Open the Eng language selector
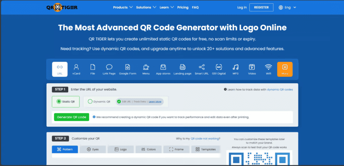This screenshot has height=166, width=344. point(288,7)
